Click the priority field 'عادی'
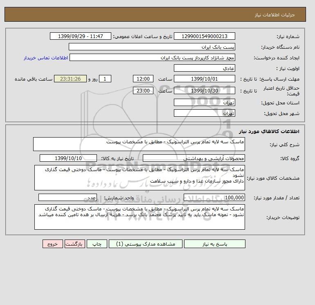 click(x=204, y=68)
